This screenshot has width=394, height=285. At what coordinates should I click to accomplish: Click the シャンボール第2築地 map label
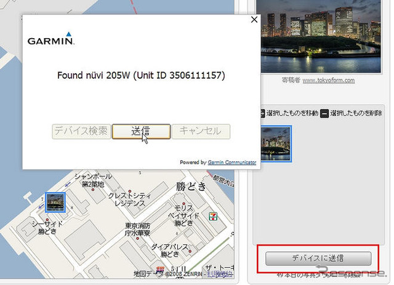coord(93,180)
